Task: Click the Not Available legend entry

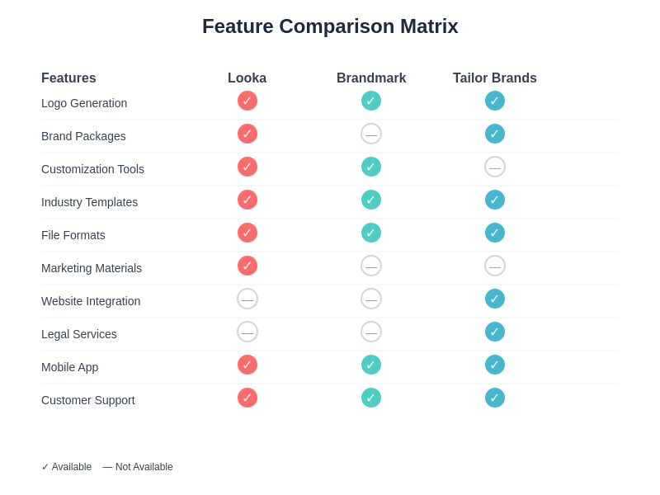Action: (138, 467)
